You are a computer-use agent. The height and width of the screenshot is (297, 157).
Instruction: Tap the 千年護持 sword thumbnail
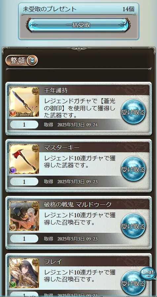point(24,102)
